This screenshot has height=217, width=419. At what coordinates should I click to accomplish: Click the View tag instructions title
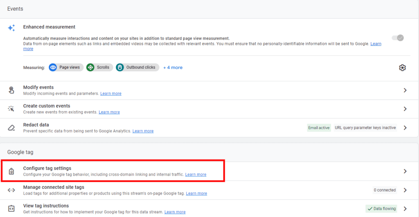point(46,206)
